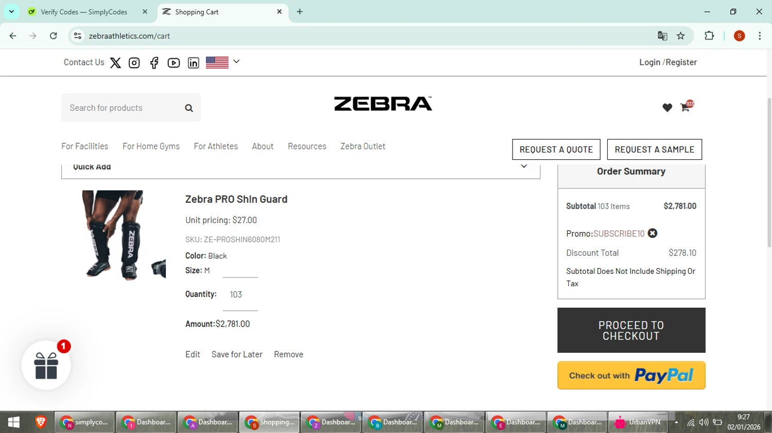The width and height of the screenshot is (772, 433).
Task: Expand the country dropdown arrow beside flag
Action: tap(236, 62)
